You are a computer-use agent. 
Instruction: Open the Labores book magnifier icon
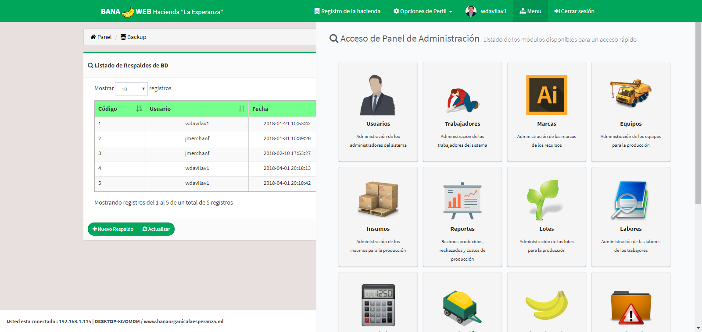pyautogui.click(x=630, y=200)
